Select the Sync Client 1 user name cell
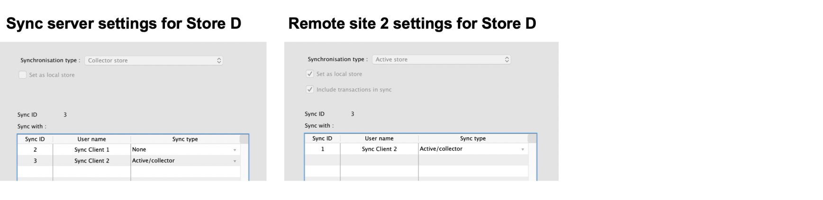 [91, 150]
